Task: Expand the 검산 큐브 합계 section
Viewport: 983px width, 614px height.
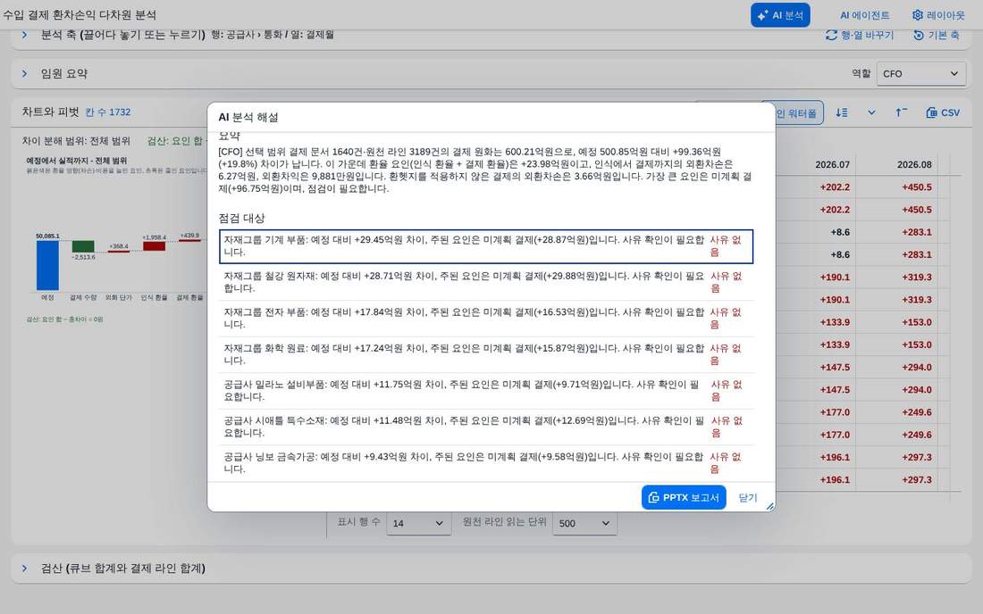Action: [24, 568]
